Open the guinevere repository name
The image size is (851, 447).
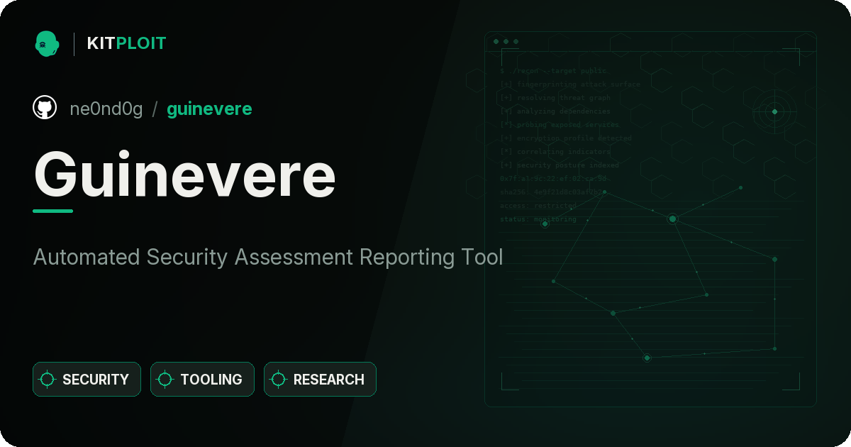209,109
